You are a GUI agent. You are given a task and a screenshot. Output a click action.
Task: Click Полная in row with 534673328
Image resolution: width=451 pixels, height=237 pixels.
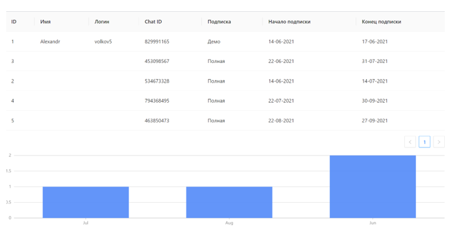click(x=216, y=81)
